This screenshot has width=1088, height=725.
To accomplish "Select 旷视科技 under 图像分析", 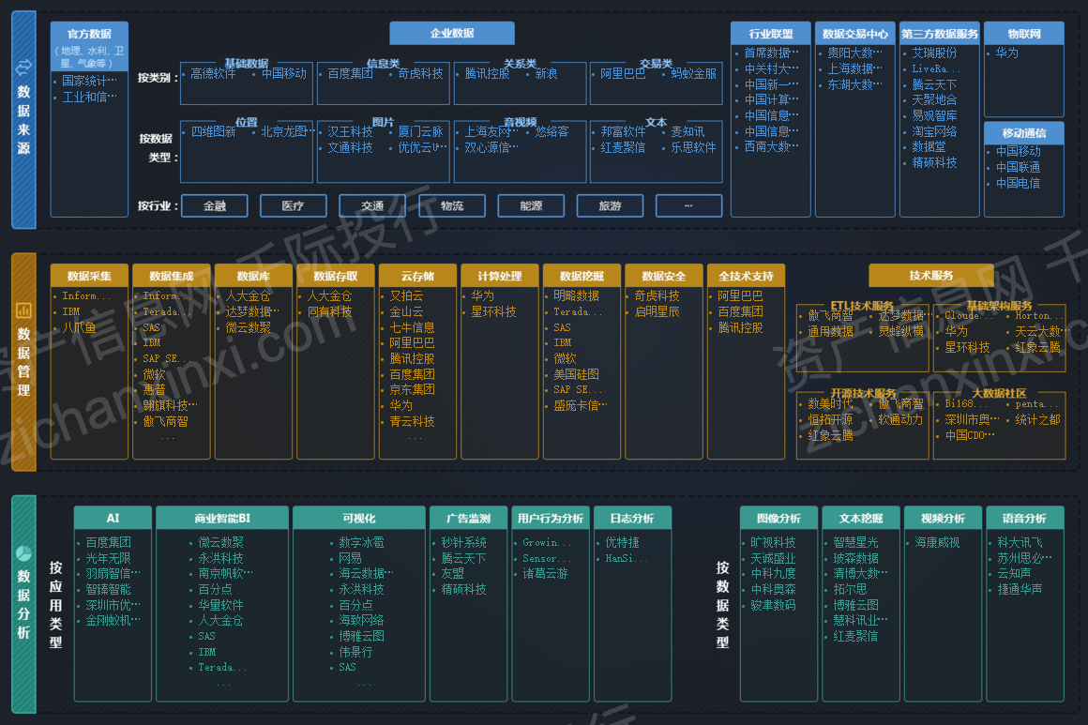I will (773, 542).
